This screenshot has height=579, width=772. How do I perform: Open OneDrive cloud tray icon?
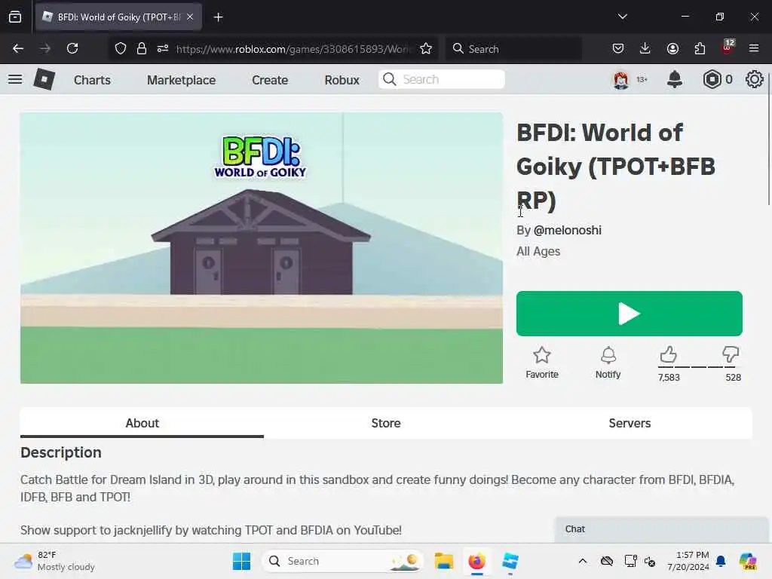pos(607,561)
